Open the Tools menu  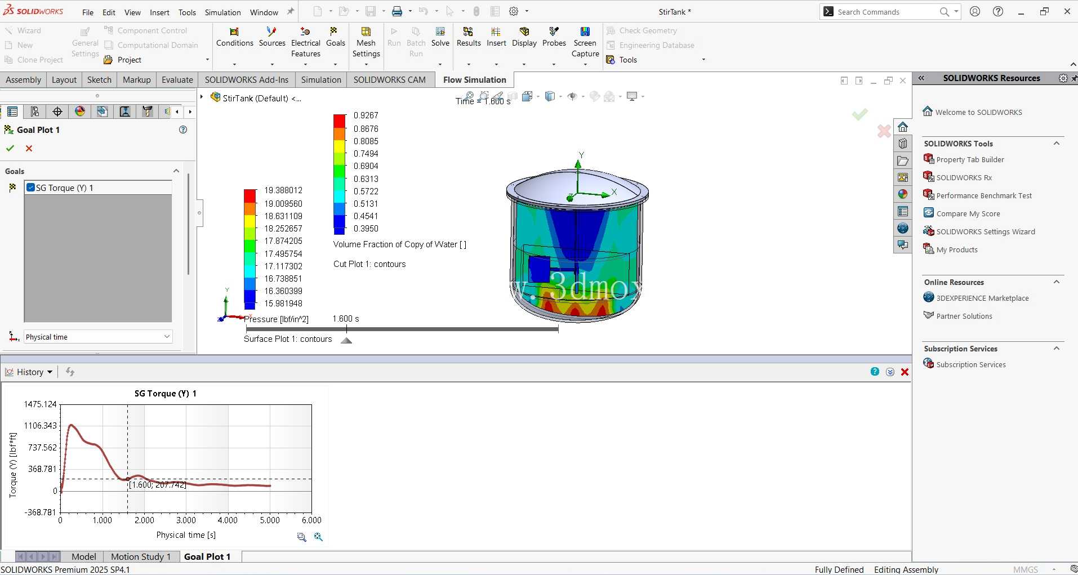(187, 12)
